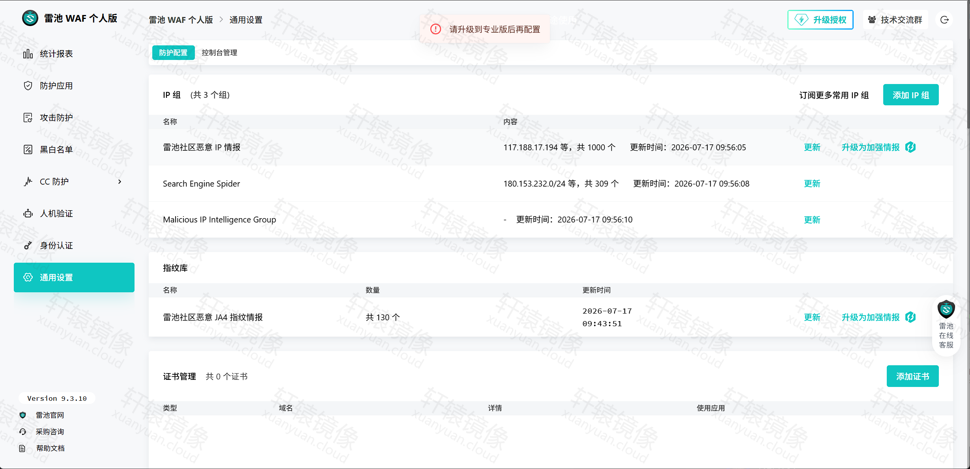
Task: Click the 黑白名单 sidebar icon
Action: pos(28,149)
